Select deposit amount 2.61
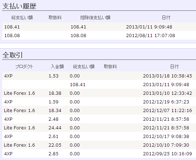The width and height of the screenshot is (196, 160). coord(53,137)
